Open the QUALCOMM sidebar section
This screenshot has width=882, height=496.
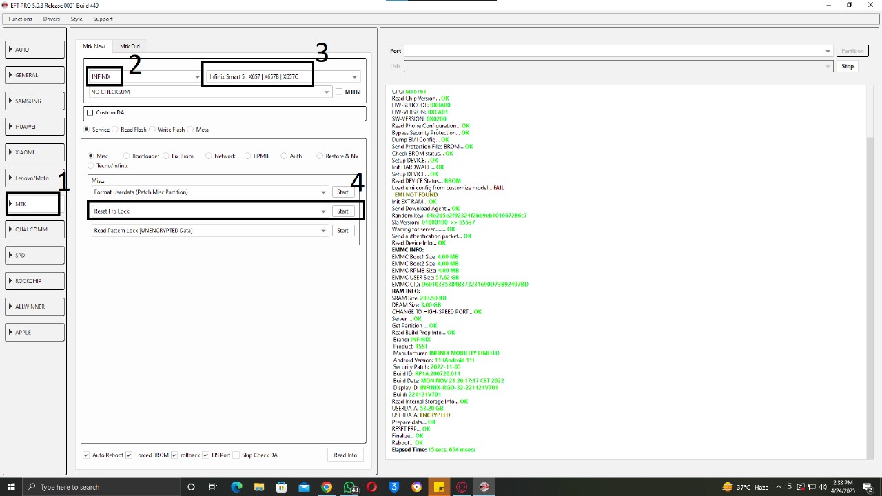(35, 229)
